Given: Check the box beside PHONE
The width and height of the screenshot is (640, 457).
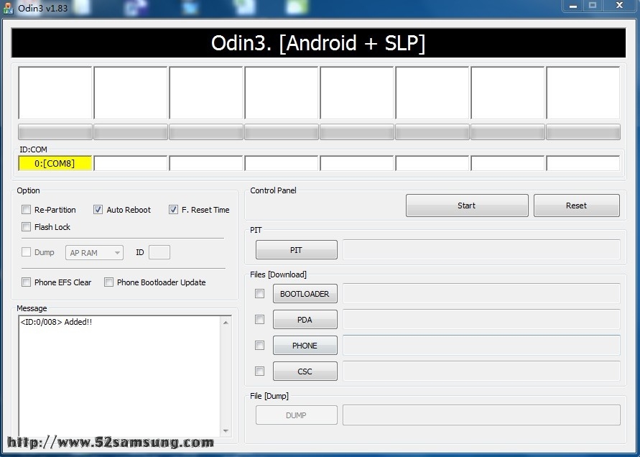Looking at the screenshot, I should coord(259,346).
